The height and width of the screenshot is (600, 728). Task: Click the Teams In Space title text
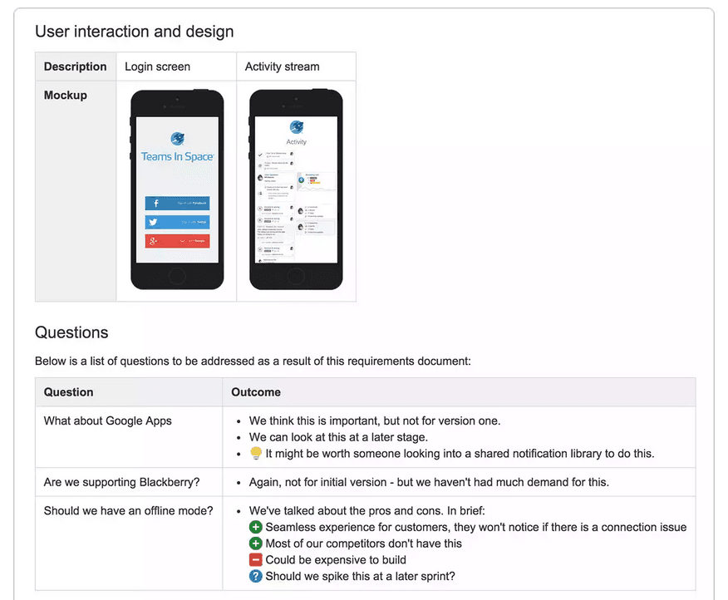[x=177, y=157]
